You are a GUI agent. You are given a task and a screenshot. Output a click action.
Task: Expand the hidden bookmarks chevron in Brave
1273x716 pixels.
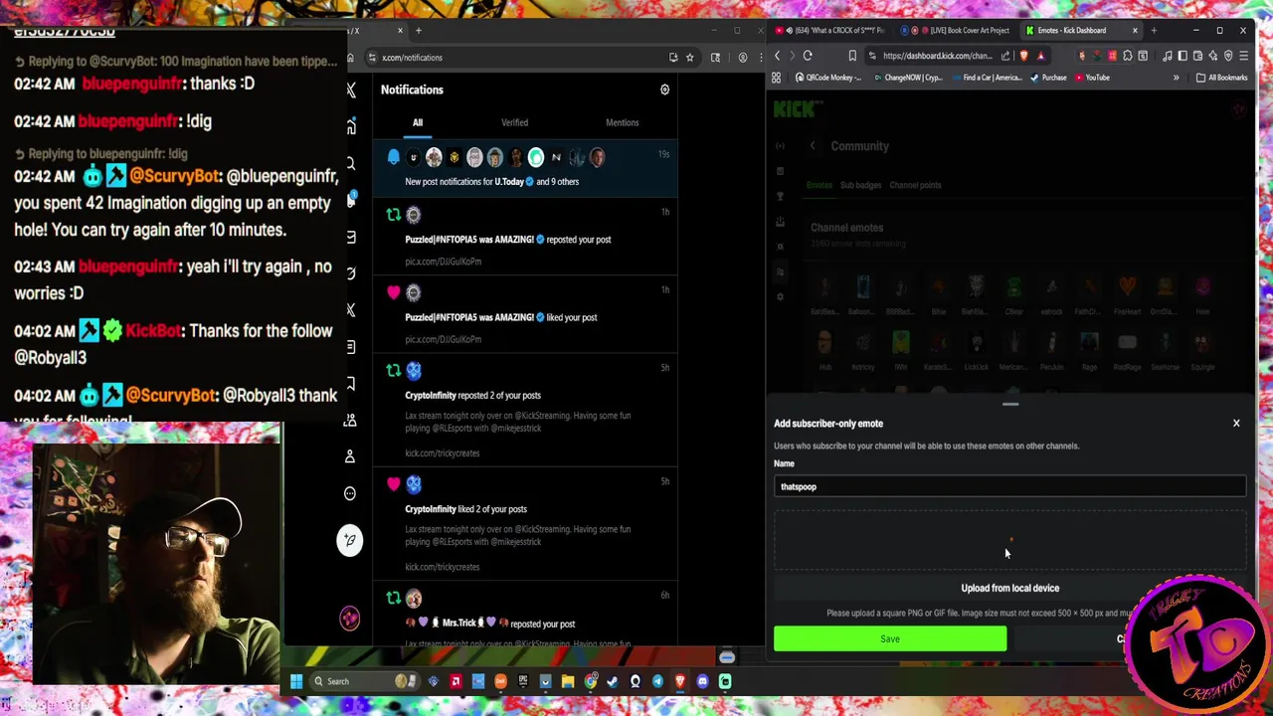(x=1176, y=78)
